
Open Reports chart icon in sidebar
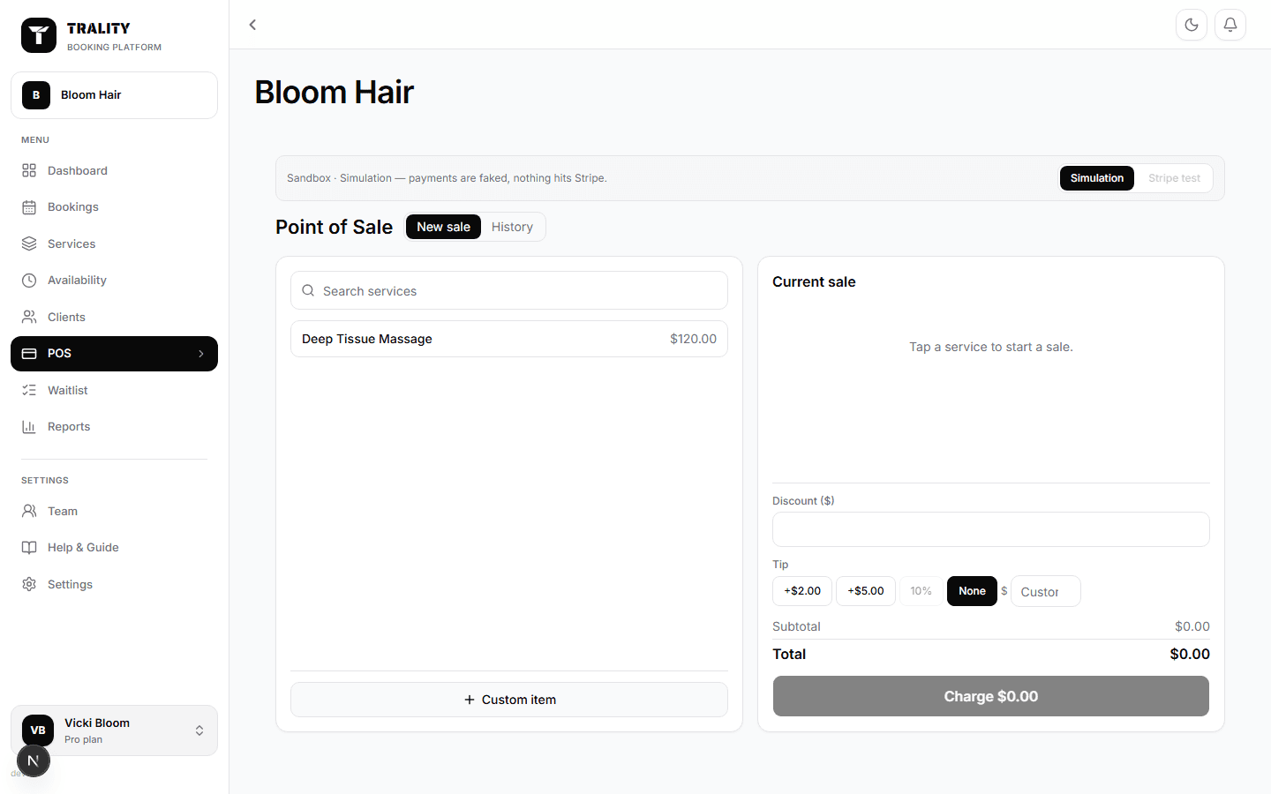tap(29, 427)
